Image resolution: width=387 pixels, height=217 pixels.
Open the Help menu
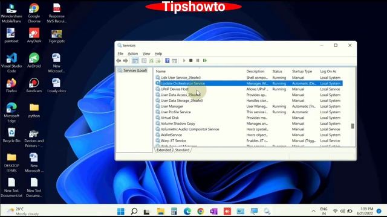pyautogui.click(x=158, y=54)
